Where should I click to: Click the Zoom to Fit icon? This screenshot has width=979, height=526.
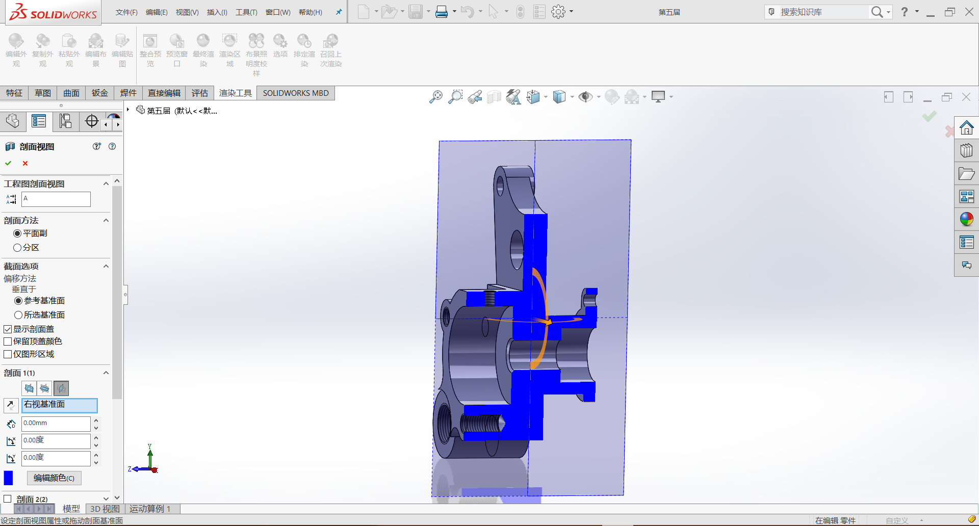click(x=436, y=96)
